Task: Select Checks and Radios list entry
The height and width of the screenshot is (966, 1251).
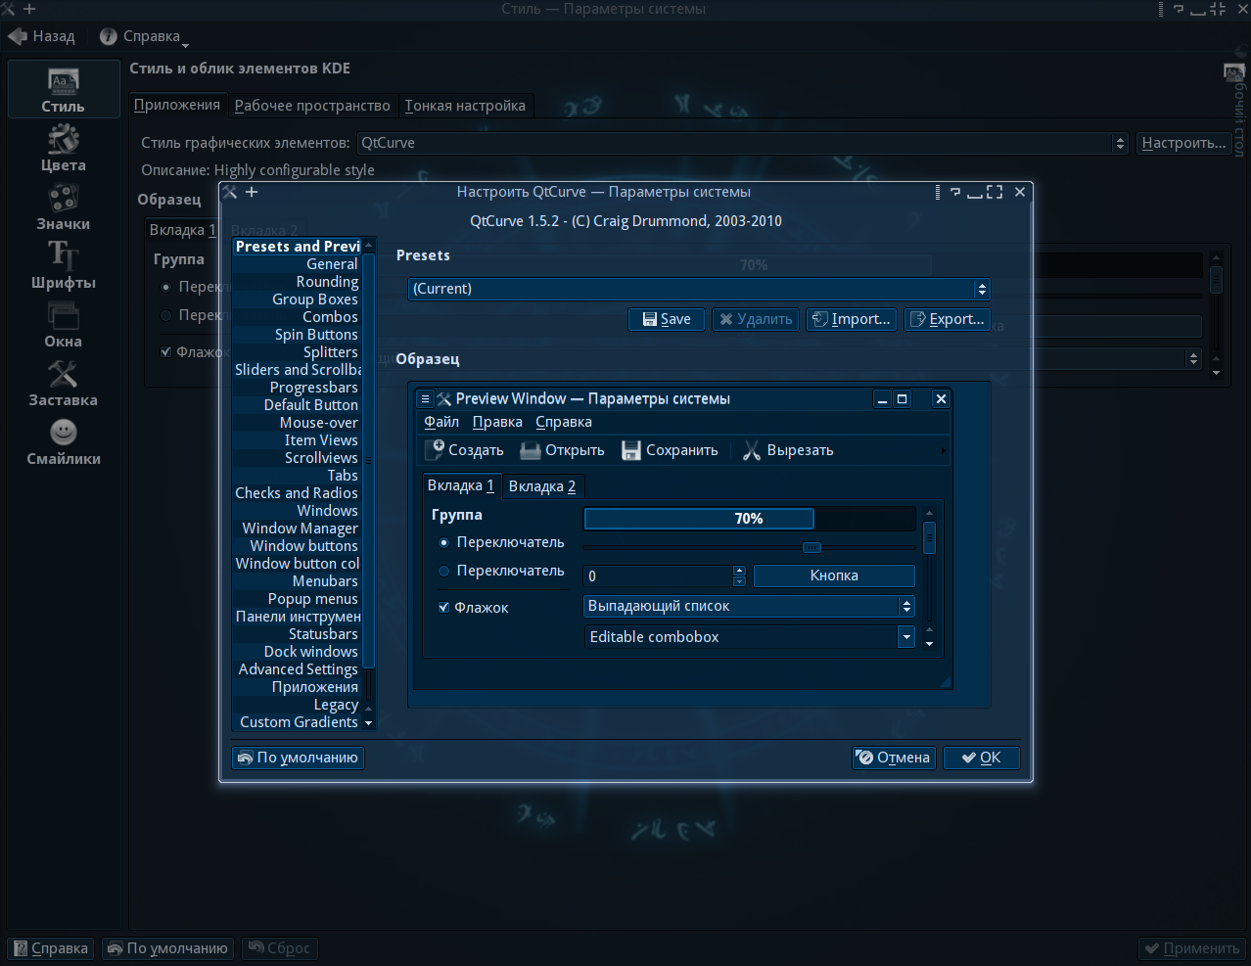Action: pos(297,493)
